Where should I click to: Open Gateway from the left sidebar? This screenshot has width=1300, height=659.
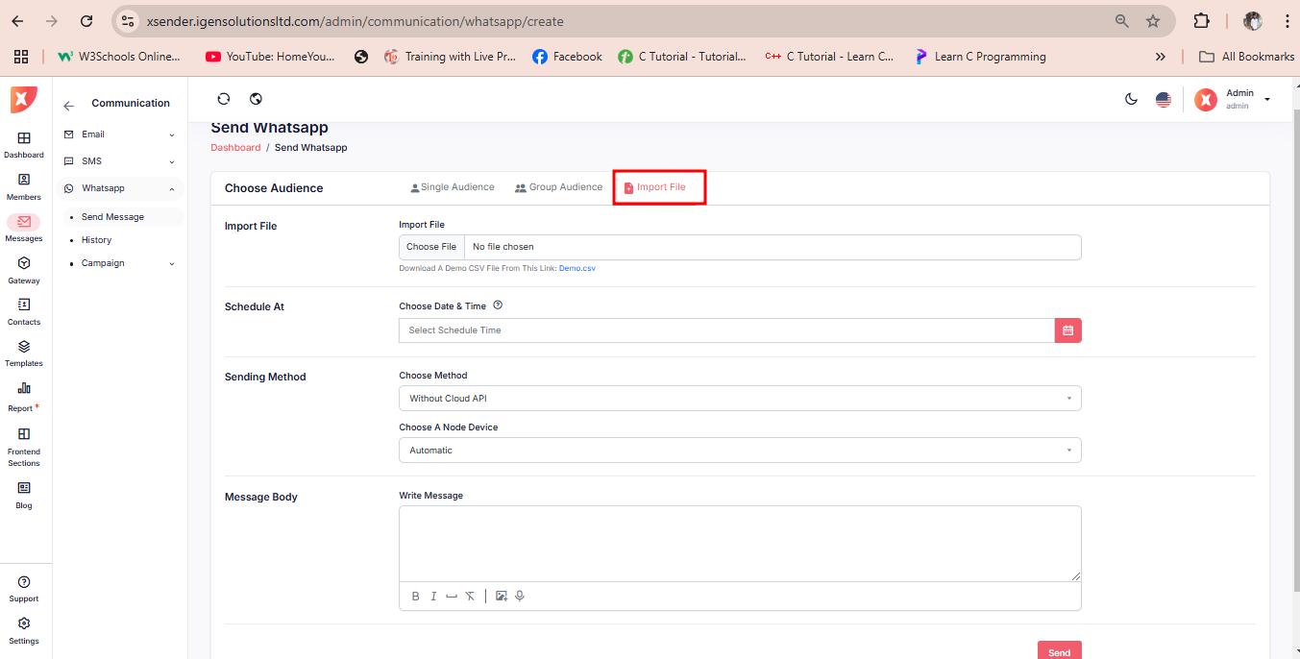tap(24, 270)
